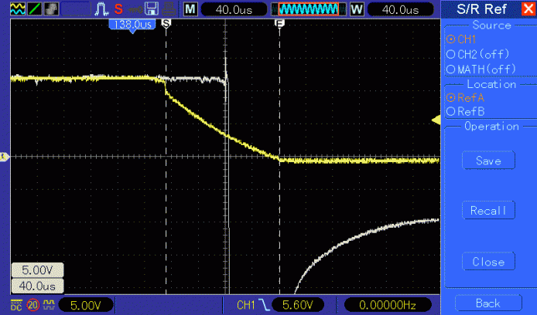
Task: Select CH2(off) as the source
Action: [x=475, y=54]
